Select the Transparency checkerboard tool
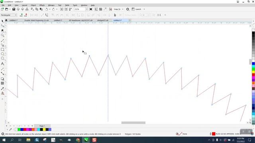Viewport: 255px width, 143px height. click(x=2, y=83)
